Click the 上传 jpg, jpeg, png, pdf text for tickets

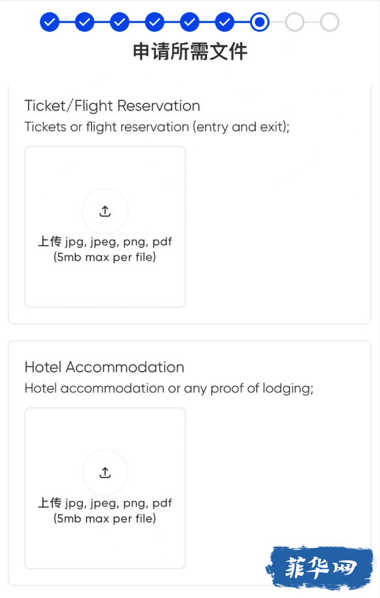coord(105,242)
